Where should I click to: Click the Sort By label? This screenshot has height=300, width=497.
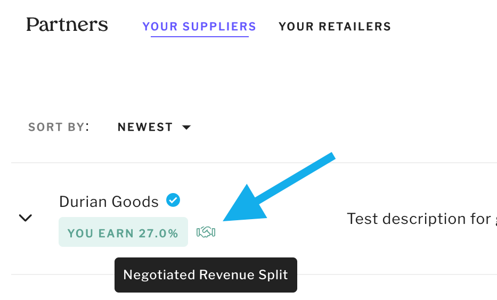pyautogui.click(x=58, y=127)
